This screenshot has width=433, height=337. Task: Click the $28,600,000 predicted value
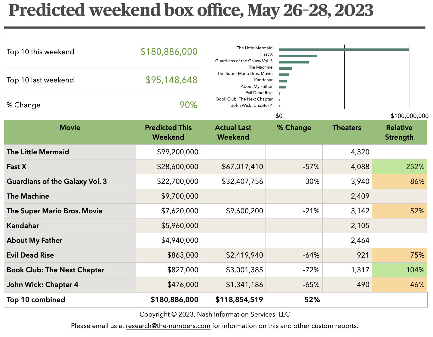[x=177, y=167]
